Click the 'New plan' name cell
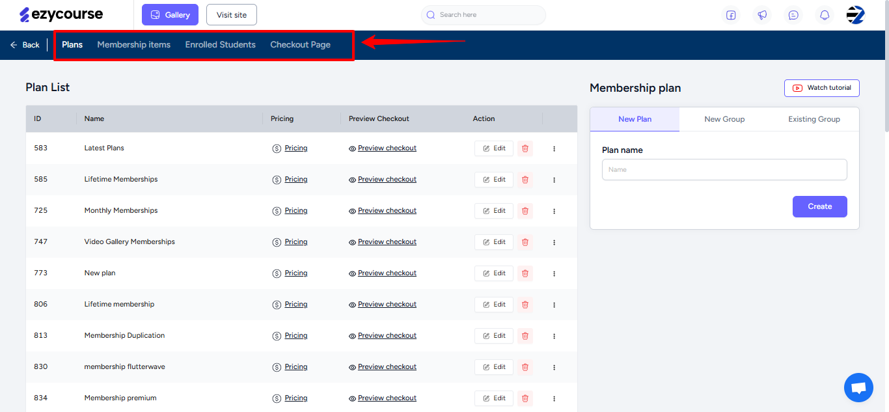The width and height of the screenshot is (889, 412). click(100, 273)
